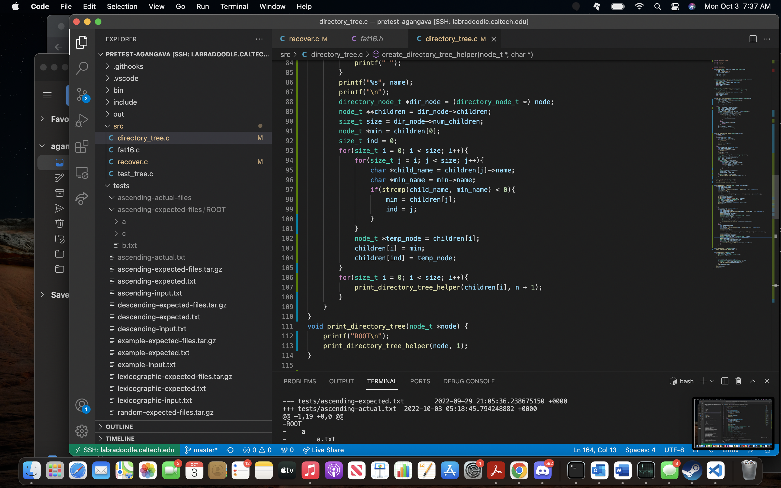Screen dimensions: 781x488
Task: Click the master* branch button
Action: coord(201,450)
